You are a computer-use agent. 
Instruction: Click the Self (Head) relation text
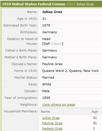tap(53, 44)
